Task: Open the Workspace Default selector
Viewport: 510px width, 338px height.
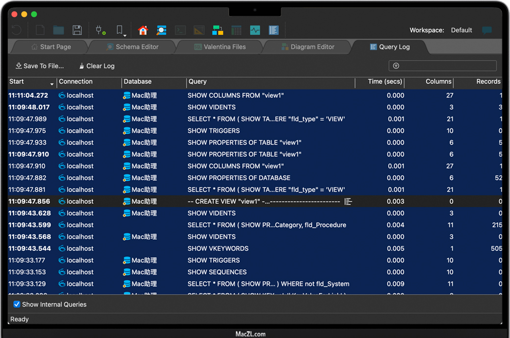Action: pos(461,30)
